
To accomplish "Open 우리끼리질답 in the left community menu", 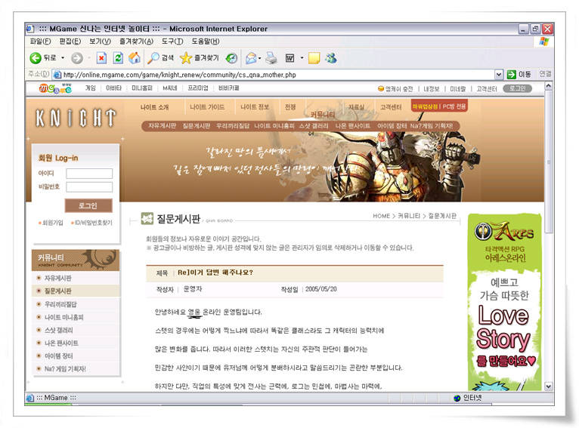I will pyautogui.click(x=60, y=304).
